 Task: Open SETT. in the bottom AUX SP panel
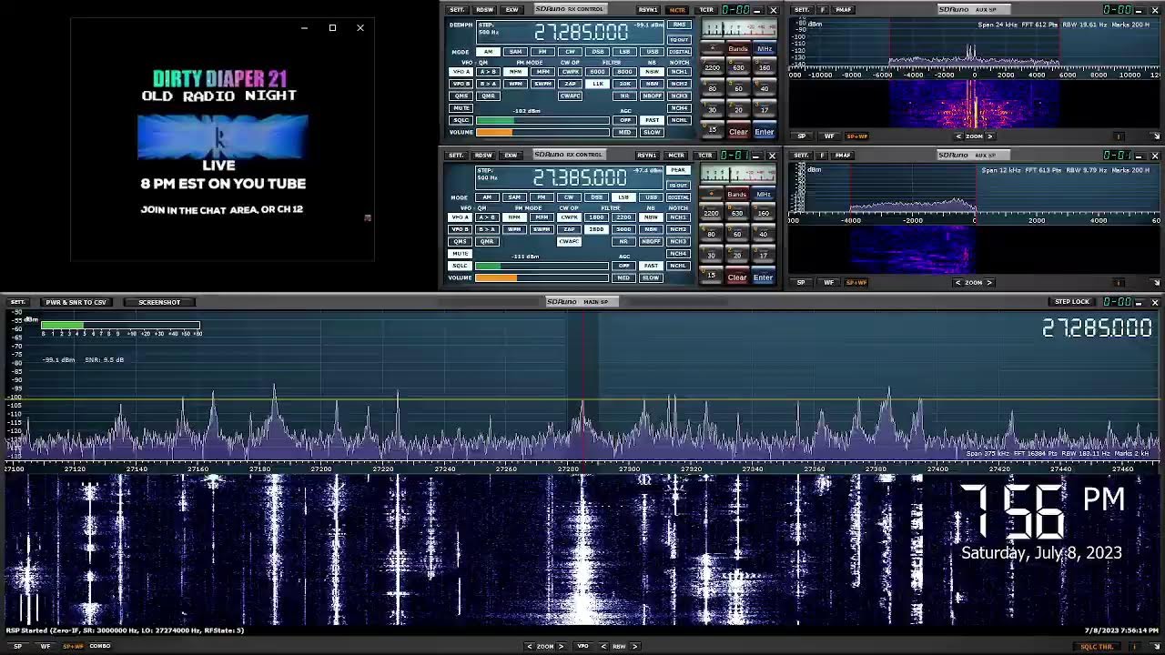[801, 156]
